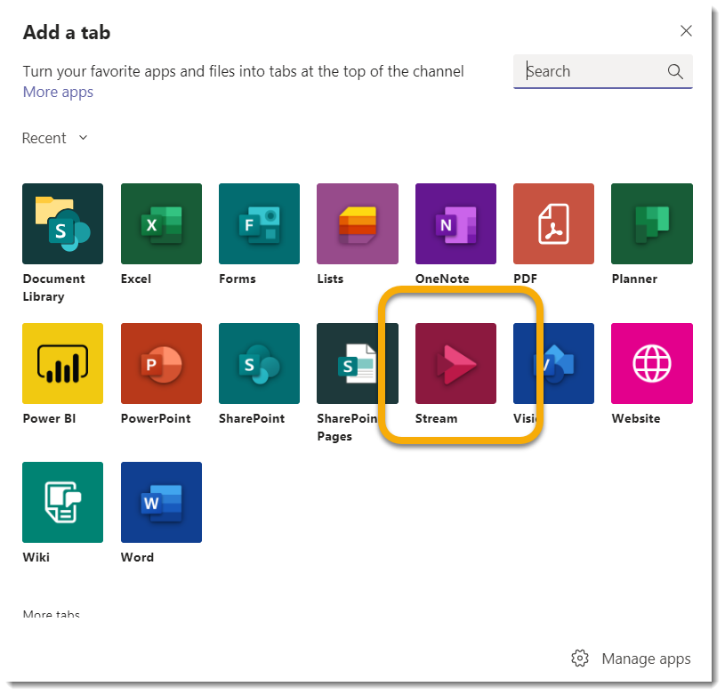Click the magnifier search icon
This screenshot has width=725, height=695.
click(x=675, y=72)
